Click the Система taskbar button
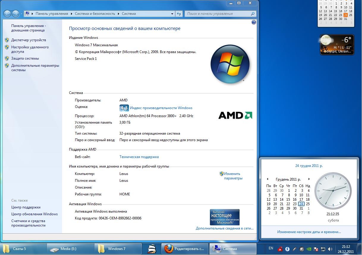Image resolution: width=362 pixels, height=255 pixels. pos(233,249)
